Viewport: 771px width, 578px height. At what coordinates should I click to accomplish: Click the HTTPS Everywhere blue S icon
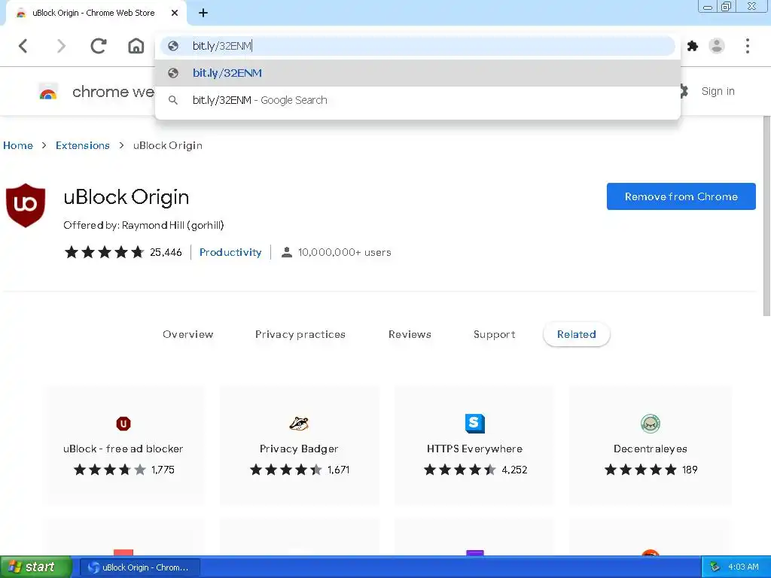[474, 424]
